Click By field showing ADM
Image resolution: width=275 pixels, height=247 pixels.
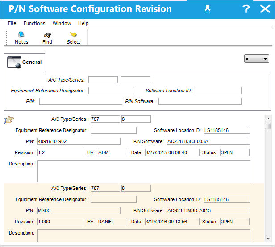(112, 152)
